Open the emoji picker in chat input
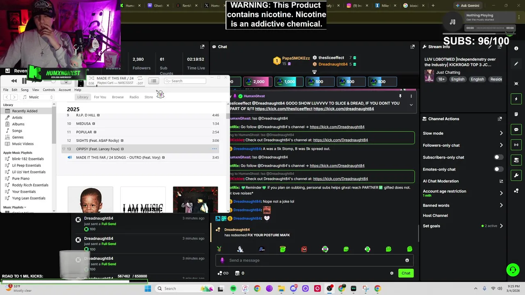Viewport: 525px width, 295px height. 407,260
